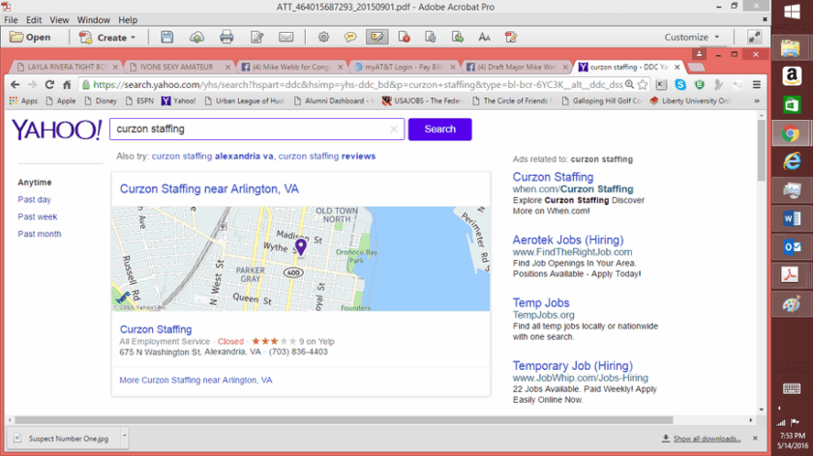Filter results by Past week
Viewport: 813px width, 456px height.
coord(38,216)
